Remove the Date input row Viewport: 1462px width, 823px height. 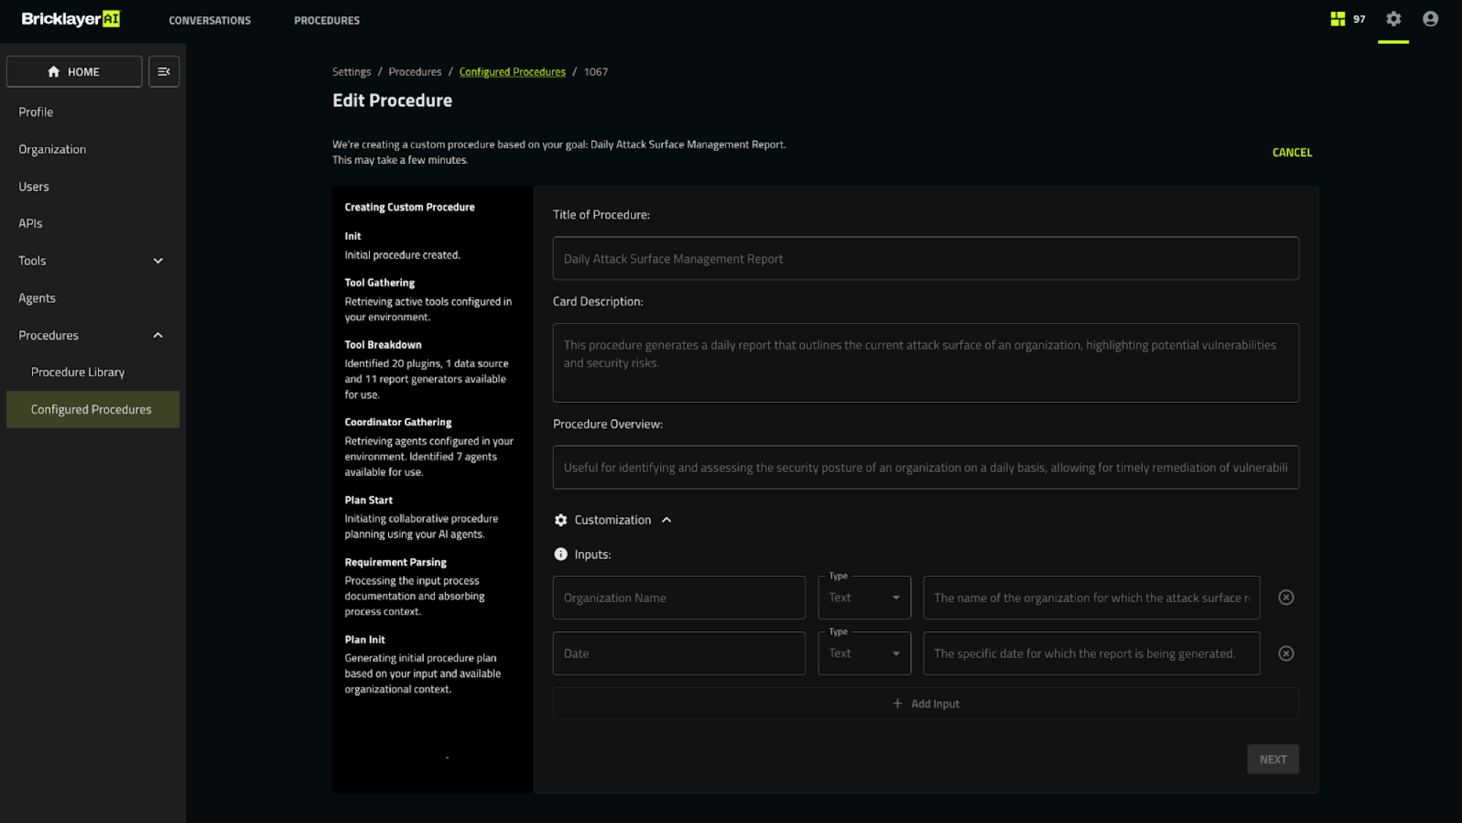pos(1286,653)
